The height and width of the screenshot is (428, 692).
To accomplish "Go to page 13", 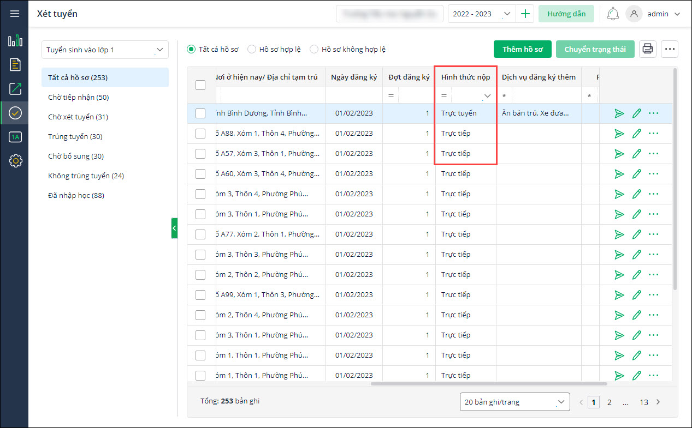I will click(x=644, y=402).
